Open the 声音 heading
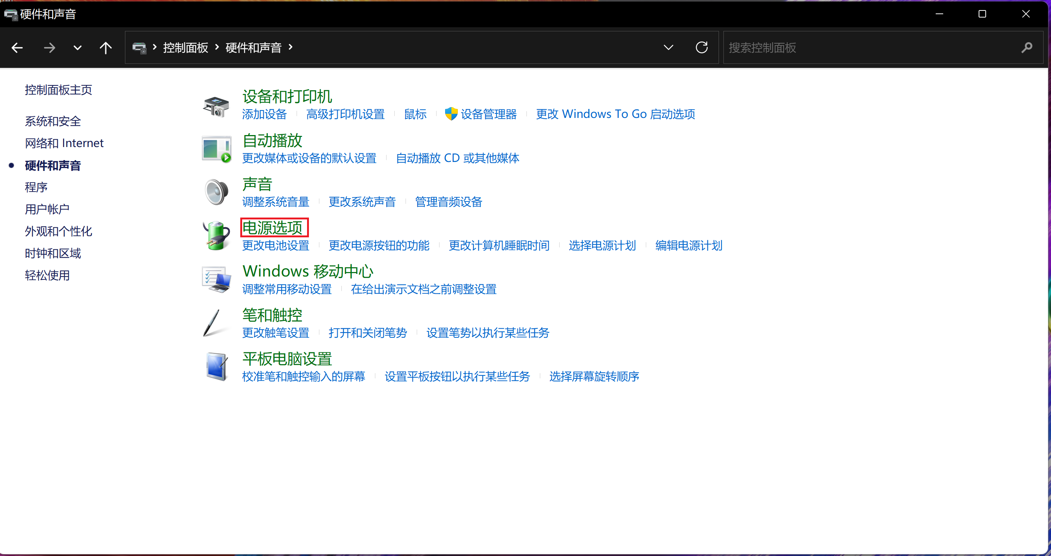Screen dimensions: 1051x556 257,184
